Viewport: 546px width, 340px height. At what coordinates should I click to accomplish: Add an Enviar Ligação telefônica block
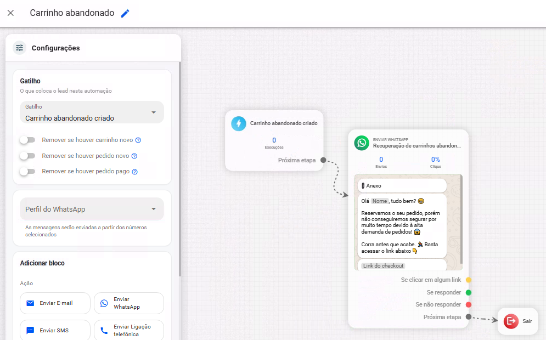[129, 330]
